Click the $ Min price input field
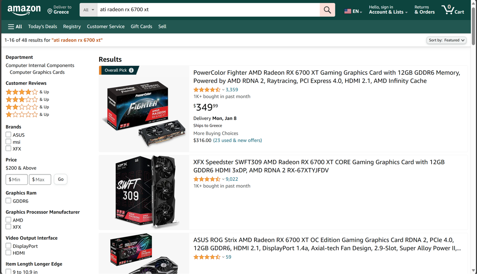 17,179
